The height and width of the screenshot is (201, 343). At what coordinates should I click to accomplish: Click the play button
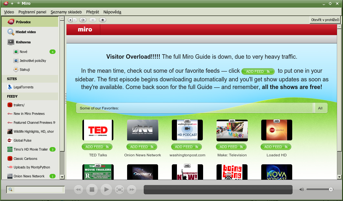[106, 190]
